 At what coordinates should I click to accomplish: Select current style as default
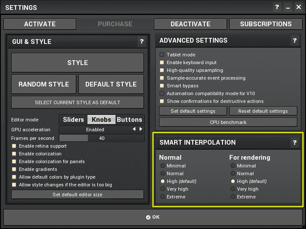click(78, 102)
